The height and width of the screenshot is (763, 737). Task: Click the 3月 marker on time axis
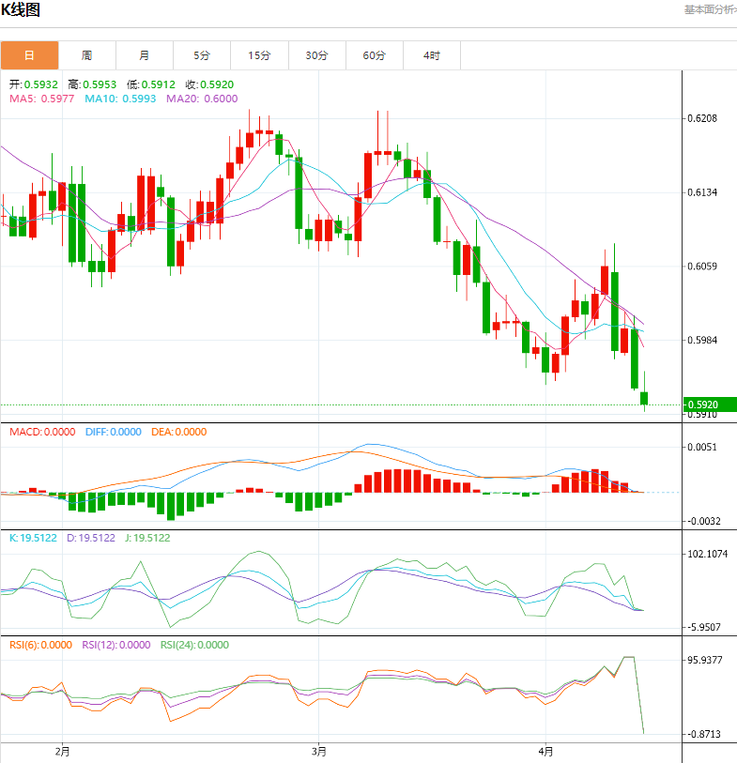click(x=318, y=751)
